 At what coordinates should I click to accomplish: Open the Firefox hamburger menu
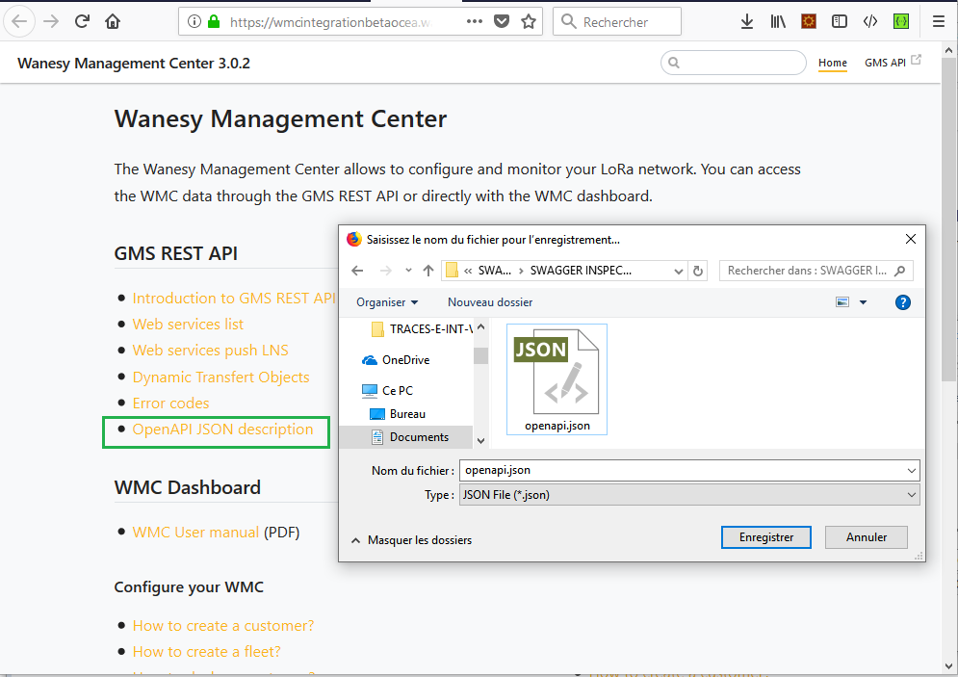coord(939,21)
